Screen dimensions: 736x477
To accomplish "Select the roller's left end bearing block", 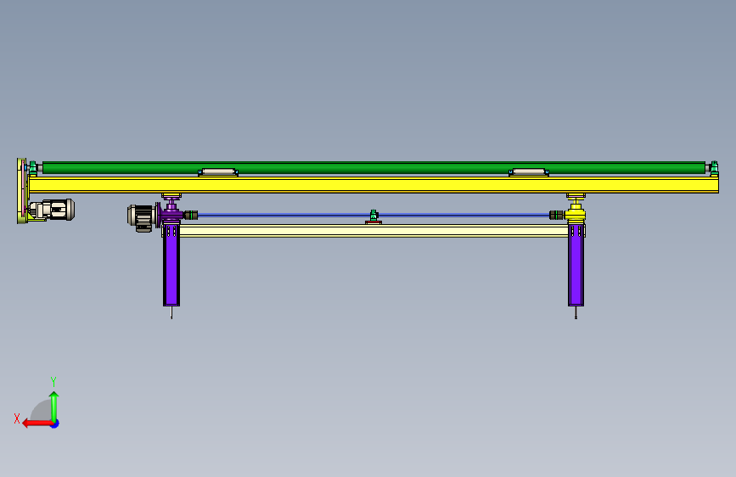I will tap(33, 169).
